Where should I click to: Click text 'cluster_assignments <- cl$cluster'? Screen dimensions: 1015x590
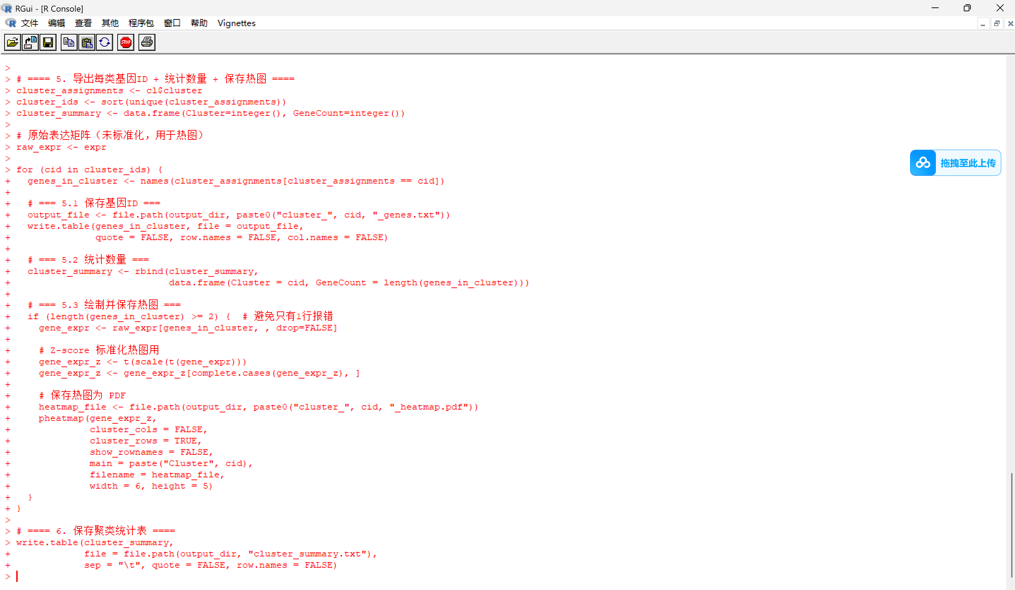point(109,90)
